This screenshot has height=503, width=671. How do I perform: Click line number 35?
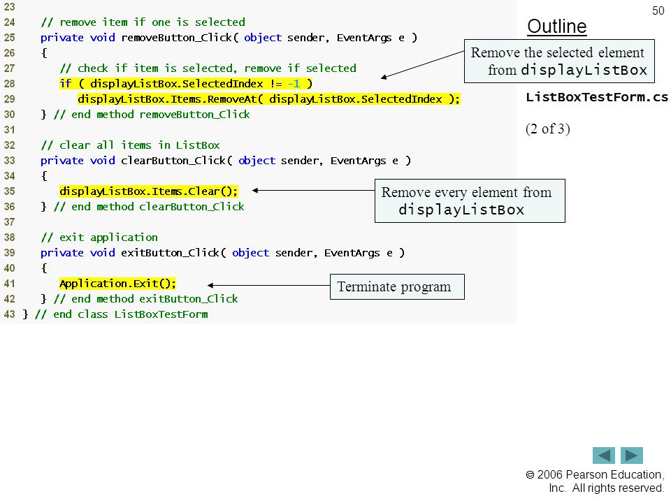pos(9,191)
